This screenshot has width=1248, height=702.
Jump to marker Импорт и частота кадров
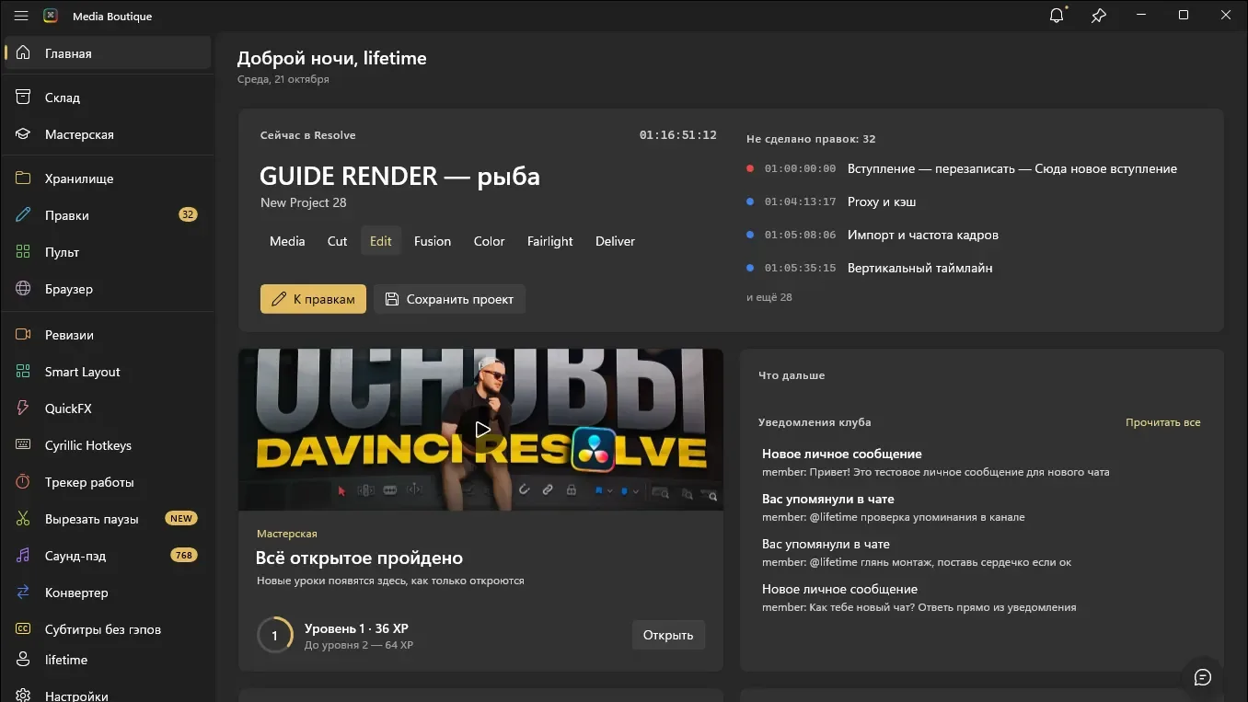click(974, 235)
